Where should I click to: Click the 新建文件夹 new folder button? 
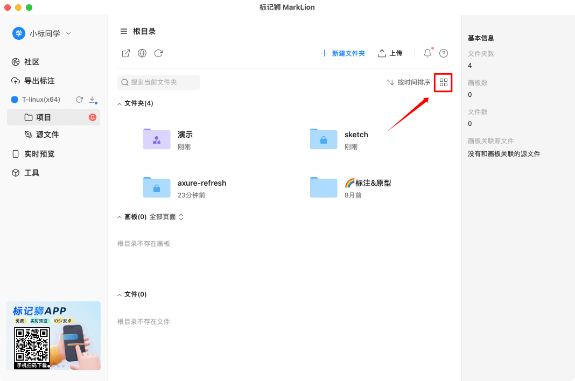343,53
